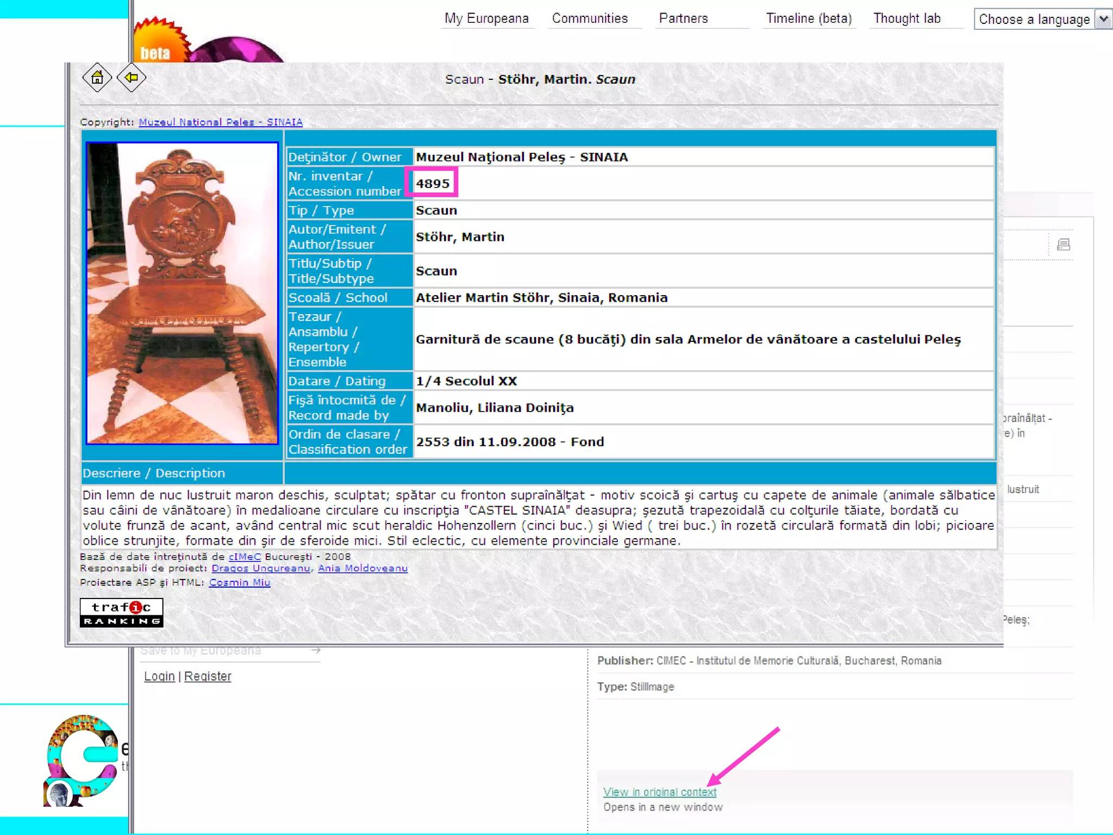The height and width of the screenshot is (835, 1113).
Task: Open Timeline (beta) menu item
Action: click(809, 18)
